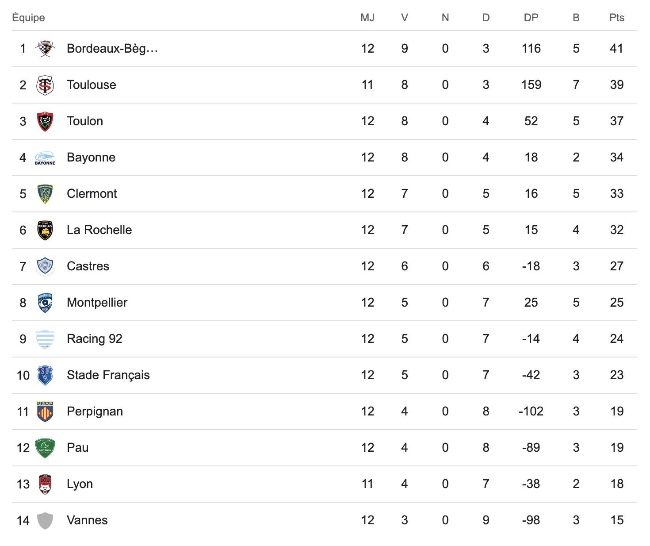Click the Toulon RCT shield logo

click(45, 121)
